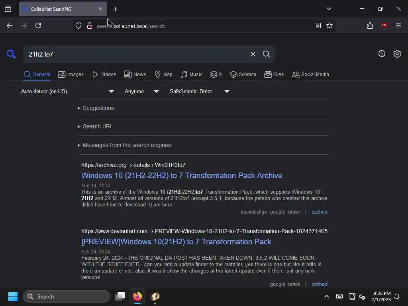Open the Auto-detect (en-US) language dropdown
408x306 pixels.
coord(67,91)
